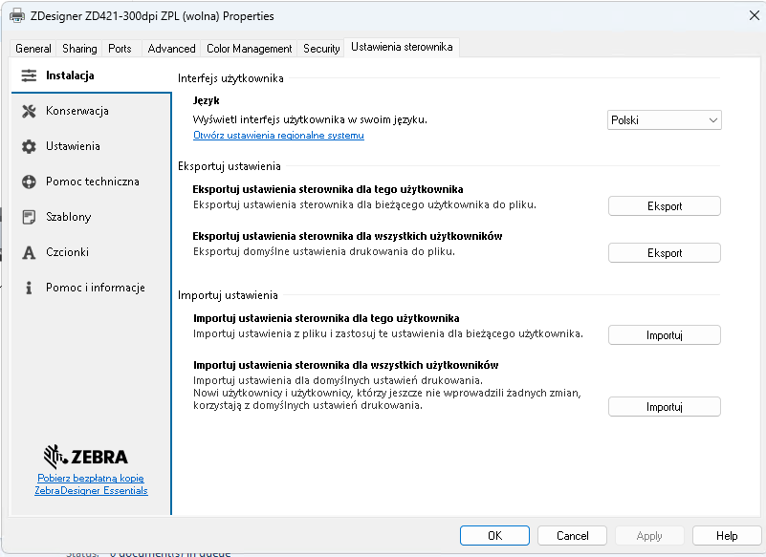The image size is (766, 557).
Task: Click the Szablony template icon
Action: tap(29, 217)
